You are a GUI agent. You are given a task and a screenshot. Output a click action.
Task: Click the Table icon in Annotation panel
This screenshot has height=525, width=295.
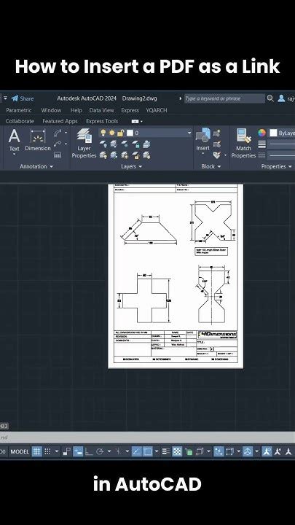click(x=58, y=155)
